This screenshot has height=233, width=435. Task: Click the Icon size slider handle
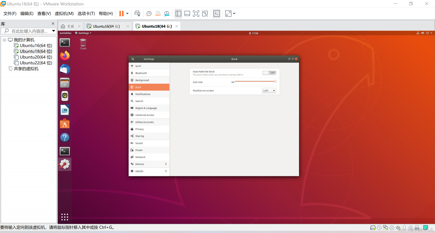pos(275,81)
